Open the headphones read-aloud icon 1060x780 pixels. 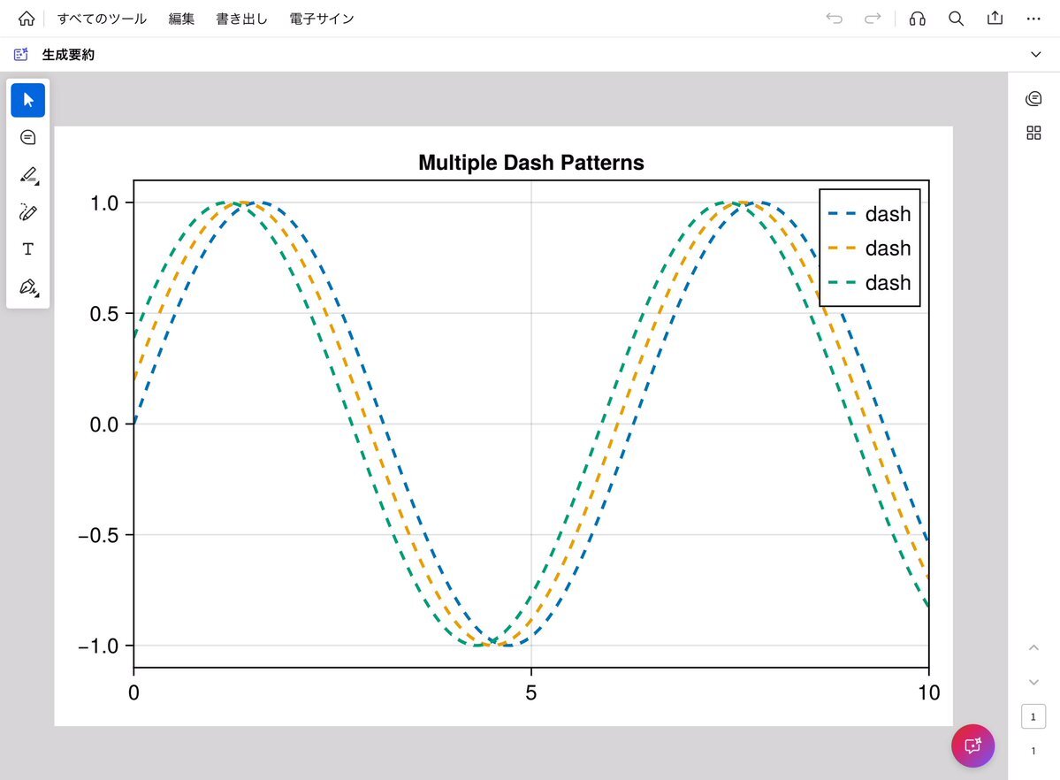pos(918,19)
